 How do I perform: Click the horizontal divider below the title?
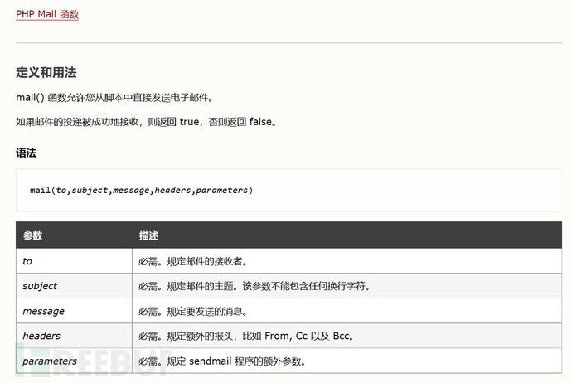pyautogui.click(x=288, y=43)
